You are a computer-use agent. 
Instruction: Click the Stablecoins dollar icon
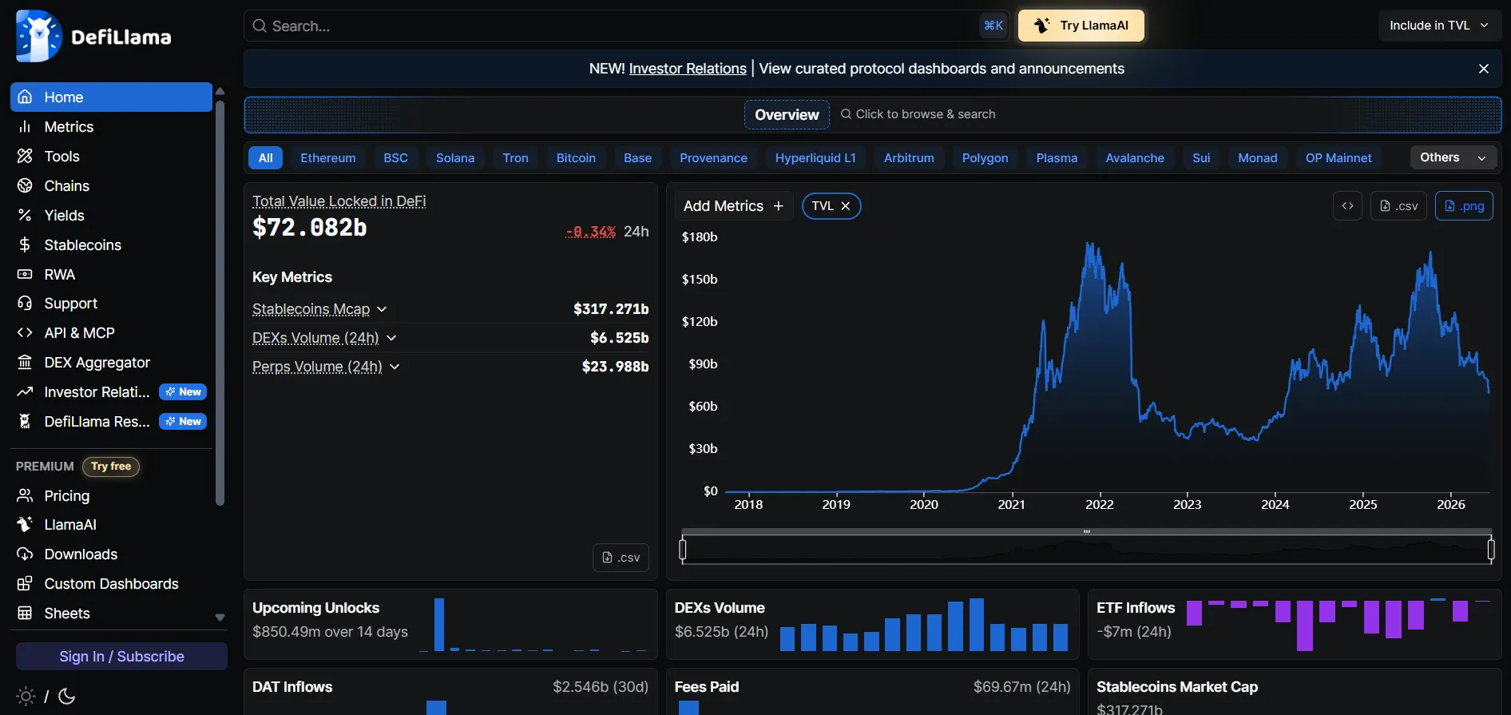[25, 244]
